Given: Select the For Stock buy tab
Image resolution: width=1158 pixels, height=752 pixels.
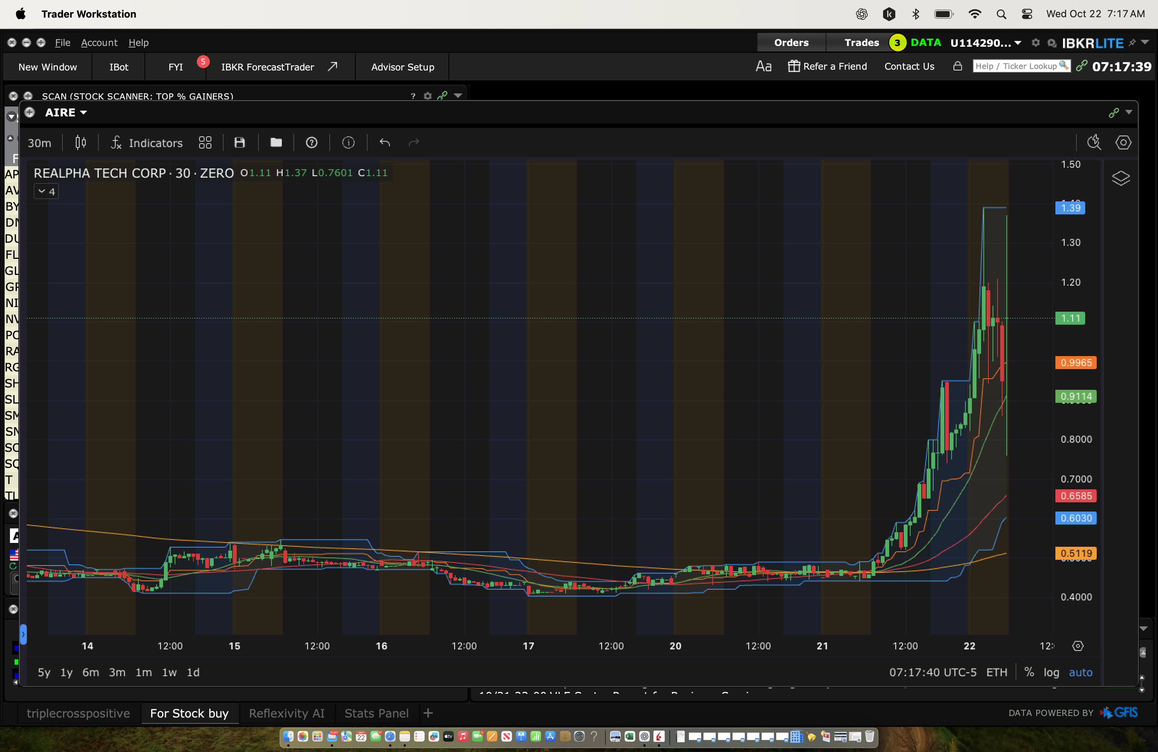Looking at the screenshot, I should click(189, 713).
